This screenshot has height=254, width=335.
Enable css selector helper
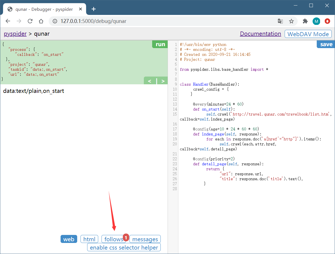124,247
